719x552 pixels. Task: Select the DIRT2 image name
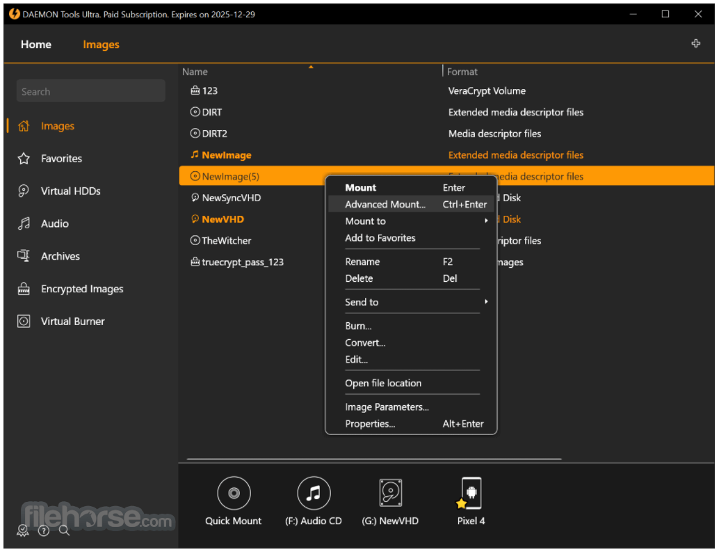(215, 134)
